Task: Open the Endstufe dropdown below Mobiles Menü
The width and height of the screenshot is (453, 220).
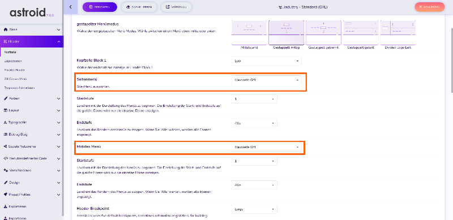Action: pos(254,185)
